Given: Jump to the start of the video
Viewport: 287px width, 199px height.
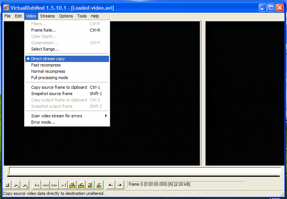Looking at the screenshot, I should coord(37,185).
